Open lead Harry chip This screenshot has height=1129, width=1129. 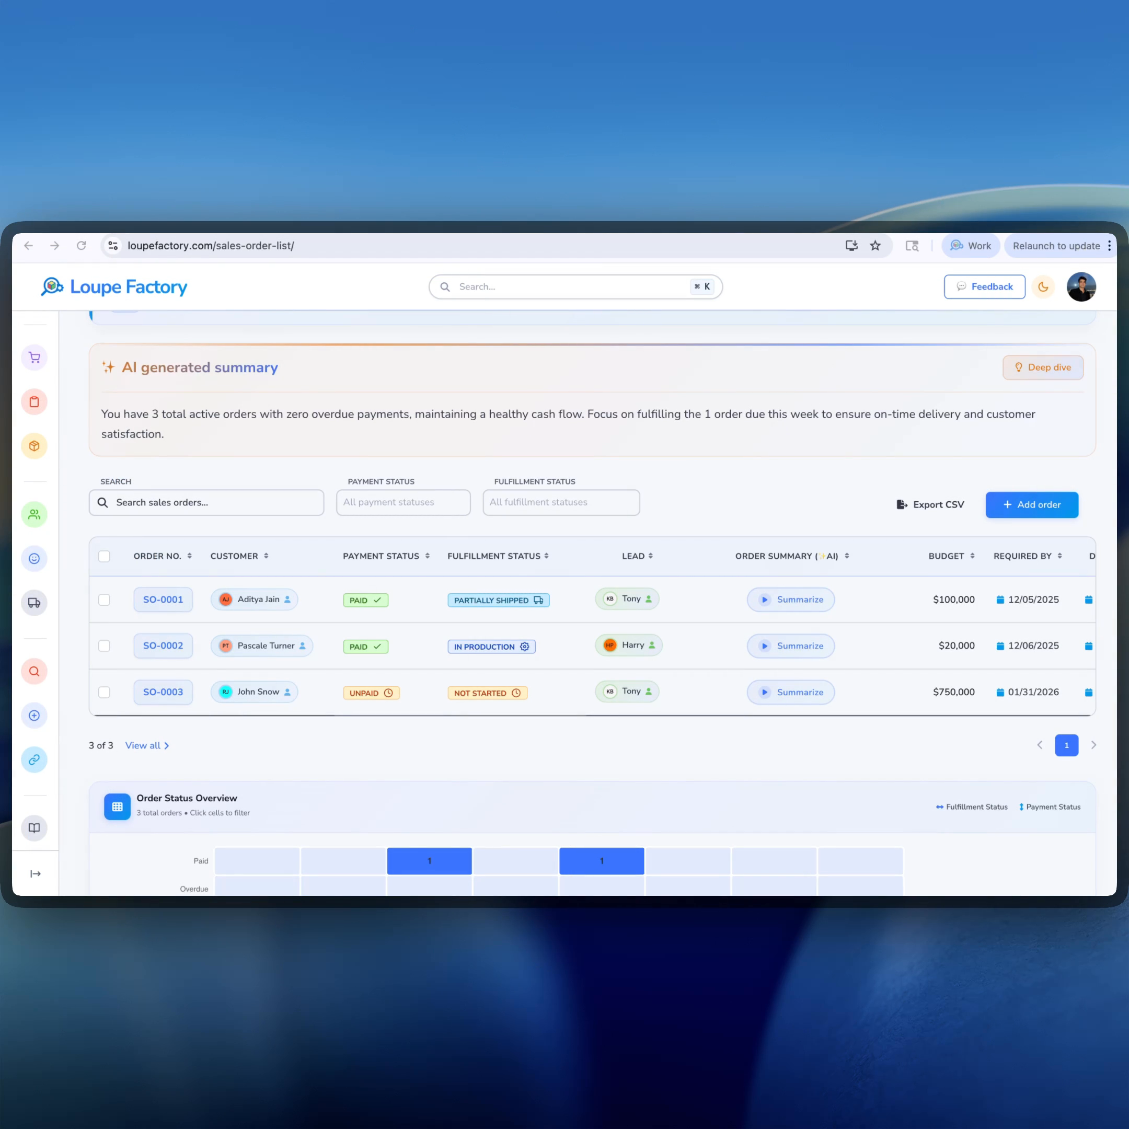629,645
